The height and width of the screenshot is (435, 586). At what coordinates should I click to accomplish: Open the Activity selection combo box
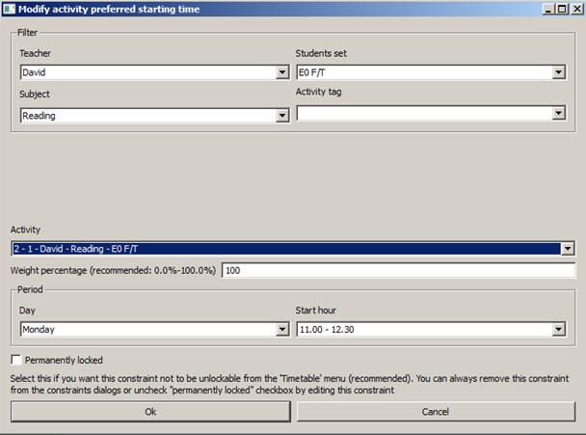(292, 249)
